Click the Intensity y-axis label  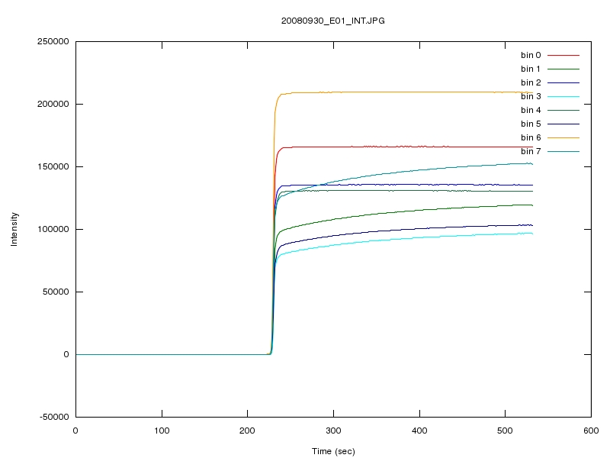tap(14, 229)
